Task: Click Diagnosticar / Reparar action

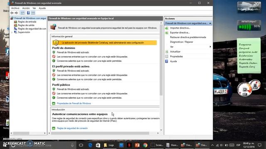Action: [182, 42]
